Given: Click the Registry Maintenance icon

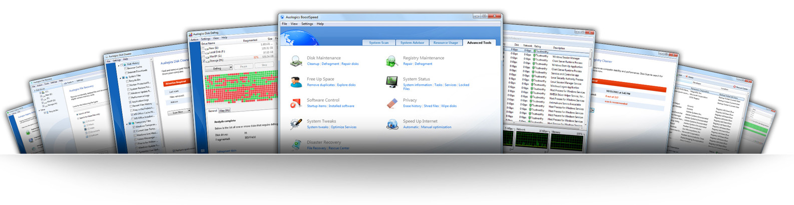Looking at the screenshot, I should coord(391,61).
